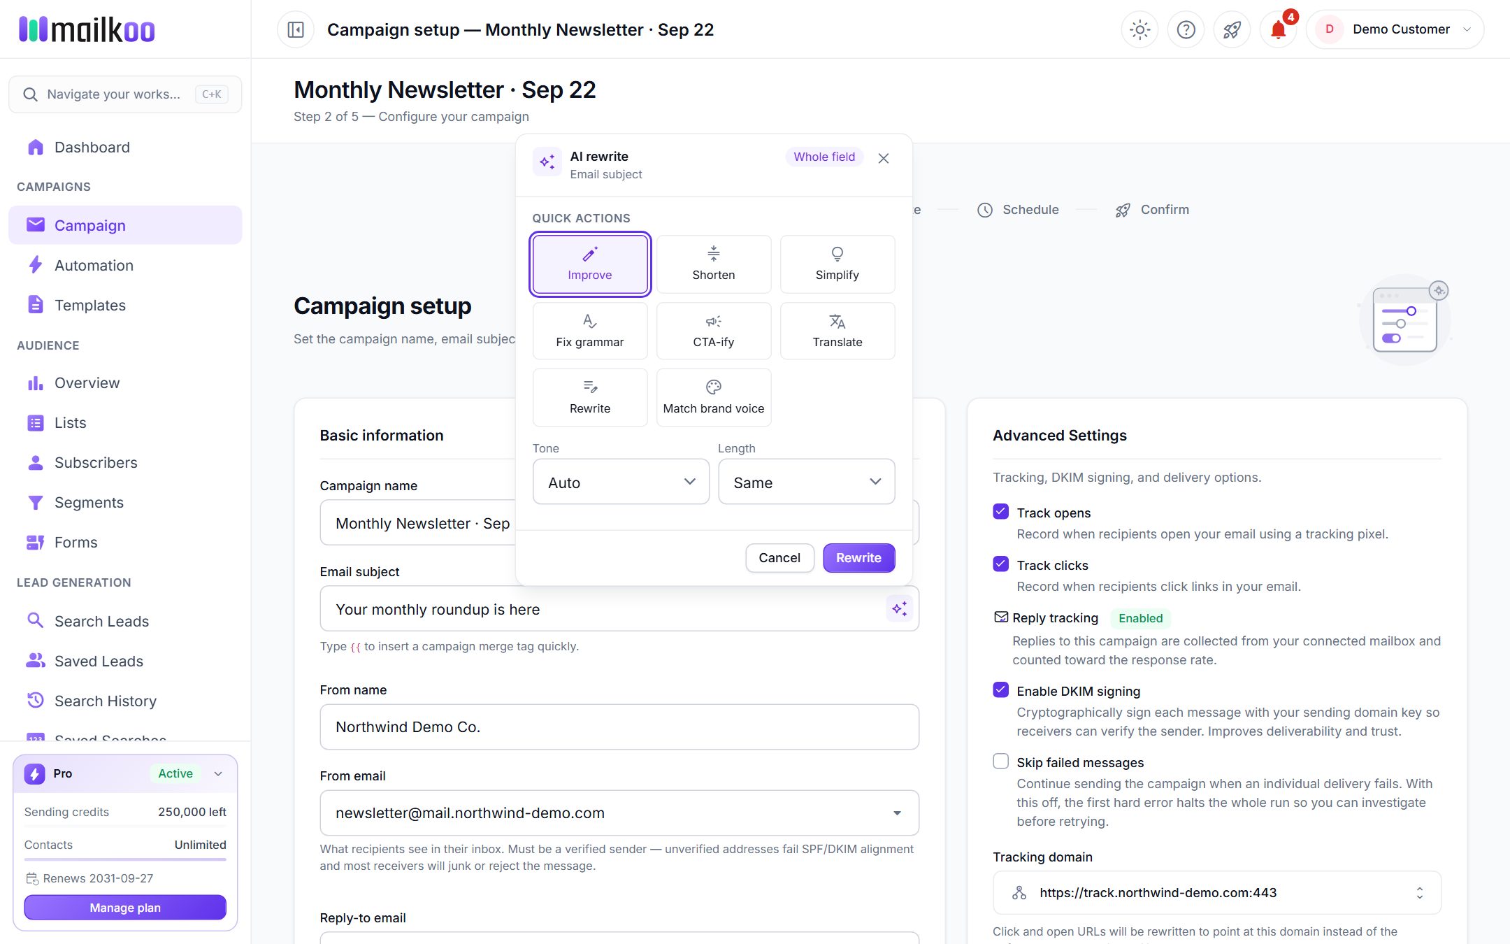1510x944 pixels.
Task: Click the purple Rewrite button
Action: (x=858, y=558)
